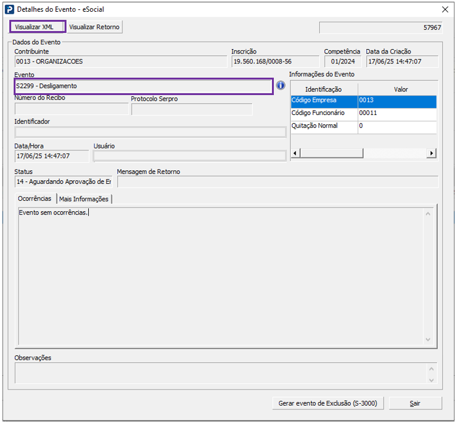
Task: Click the Quitação Normal value 0
Action: [397, 126]
